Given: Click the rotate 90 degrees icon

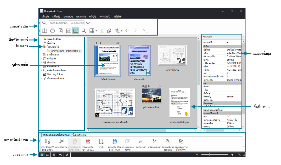Looking at the screenshot, I should (x=117, y=31).
